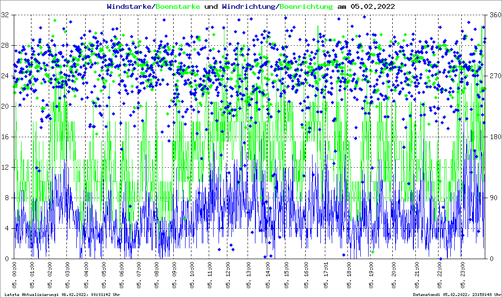Click the green Boenstarke title word
The image size is (502, 298).
click(x=178, y=6)
